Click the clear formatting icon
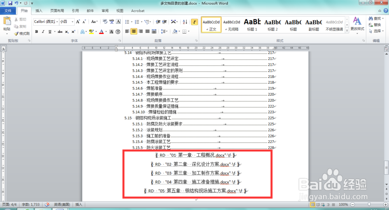 pyautogui.click(x=105, y=21)
